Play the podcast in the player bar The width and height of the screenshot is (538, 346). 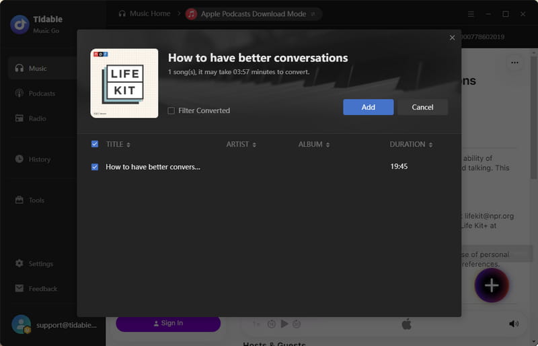(284, 324)
